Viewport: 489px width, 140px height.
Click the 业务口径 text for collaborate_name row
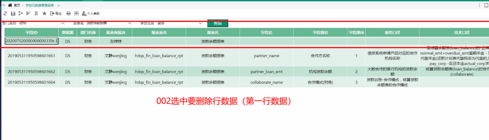click(x=392, y=82)
